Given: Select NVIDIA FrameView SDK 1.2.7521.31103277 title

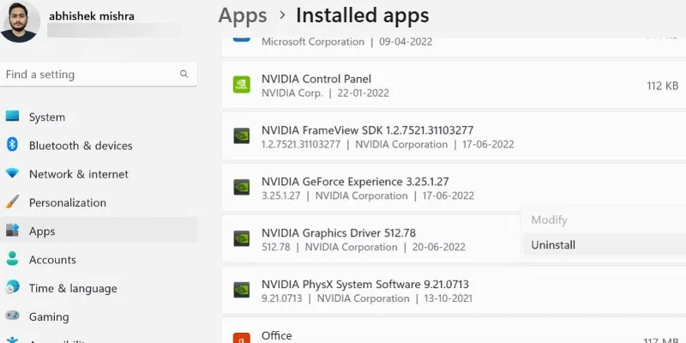Looking at the screenshot, I should 368,130.
